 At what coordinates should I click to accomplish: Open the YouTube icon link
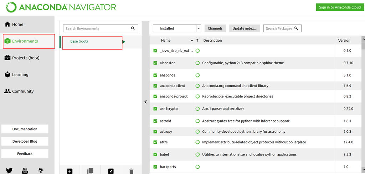coord(25,170)
